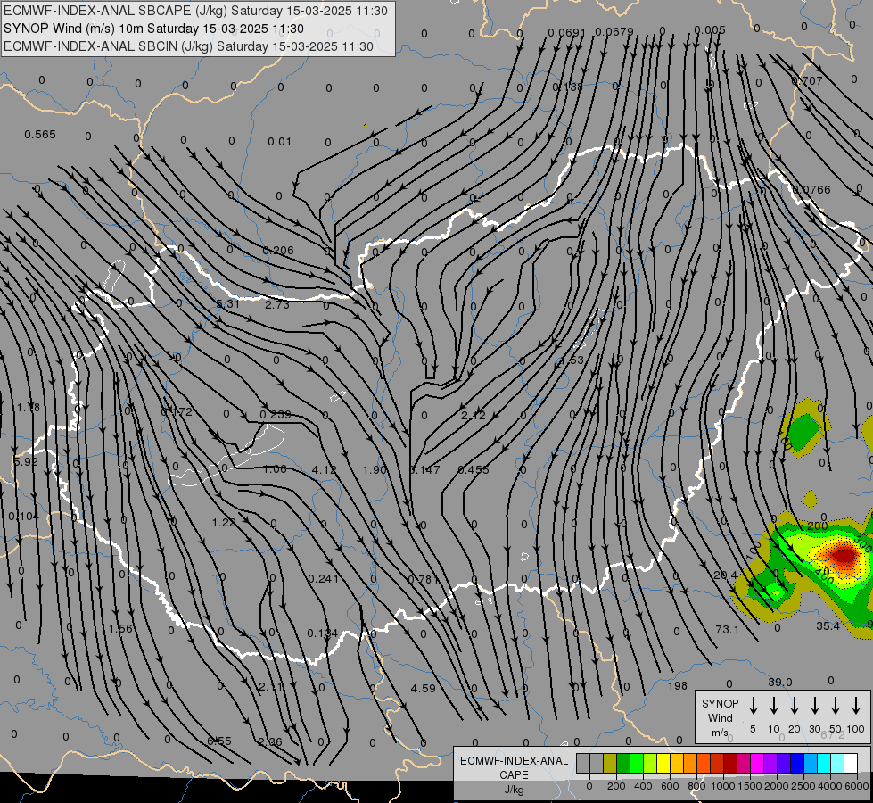Click the 1000 tick label of the CAPE legend
The image size is (873, 803).
click(722, 786)
